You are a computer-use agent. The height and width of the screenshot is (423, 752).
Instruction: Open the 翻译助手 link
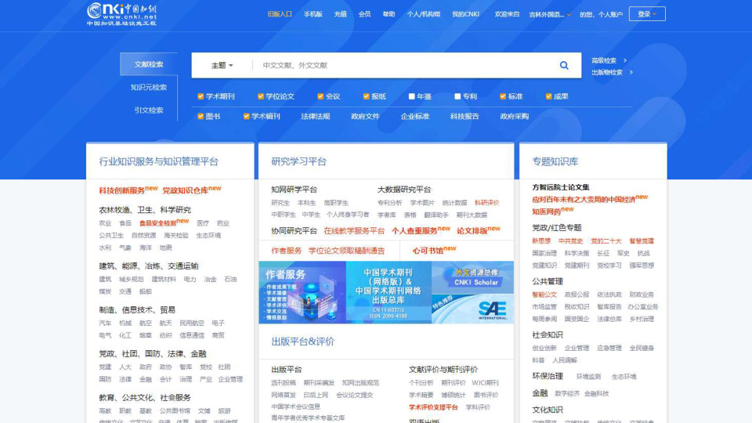436,215
